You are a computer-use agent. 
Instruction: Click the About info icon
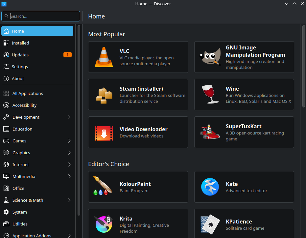(6, 78)
